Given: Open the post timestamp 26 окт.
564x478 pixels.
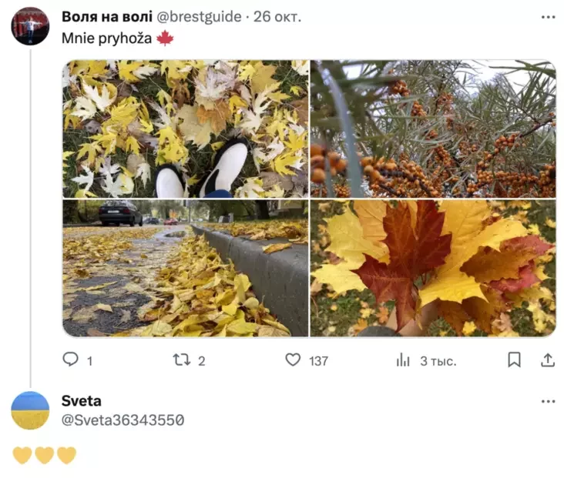Looking at the screenshot, I should tap(277, 16).
